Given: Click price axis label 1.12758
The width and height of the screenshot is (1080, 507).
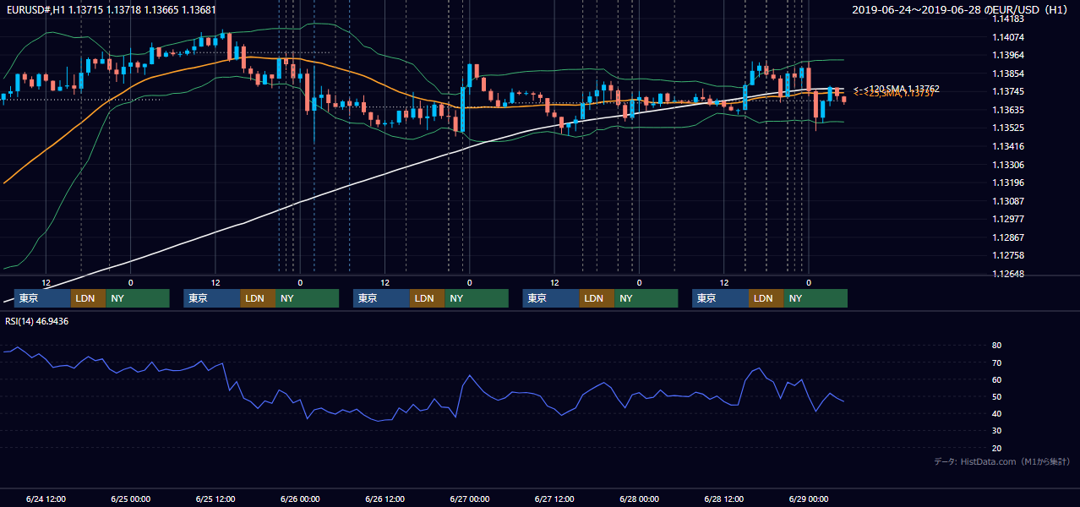Looking at the screenshot, I should 1007,256.
